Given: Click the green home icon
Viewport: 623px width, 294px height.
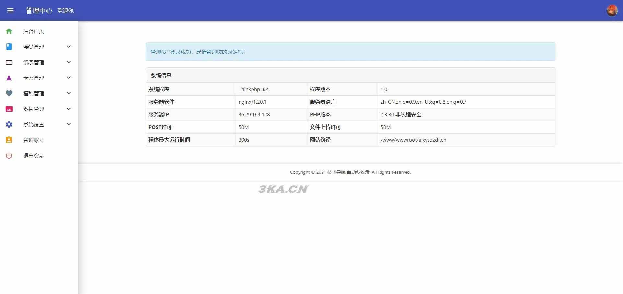Looking at the screenshot, I should tap(9, 31).
